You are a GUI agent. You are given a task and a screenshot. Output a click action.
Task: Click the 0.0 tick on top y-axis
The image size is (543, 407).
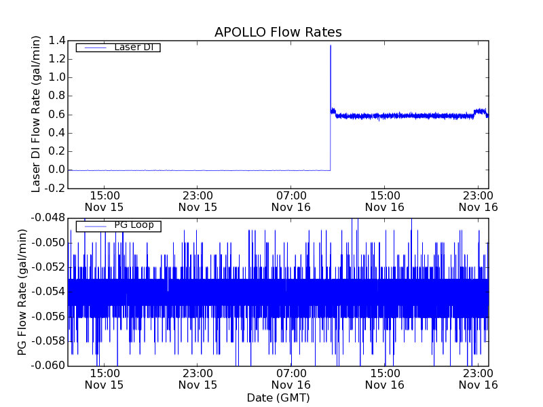[57, 170]
